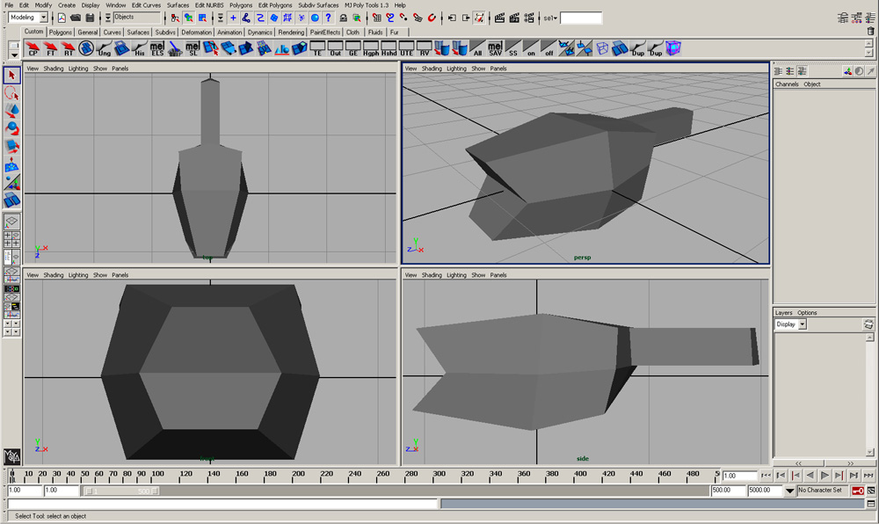879x524 pixels.
Task: Run the mel SAV shelf script
Action: [x=496, y=48]
